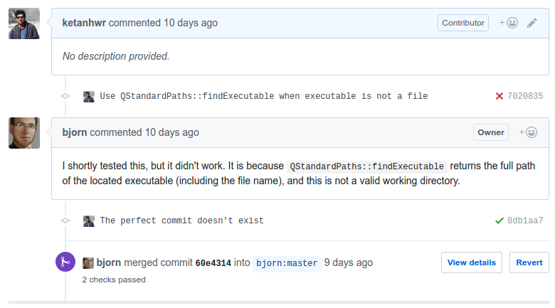Open commit hash 7020835
555x308 pixels.
click(525, 96)
